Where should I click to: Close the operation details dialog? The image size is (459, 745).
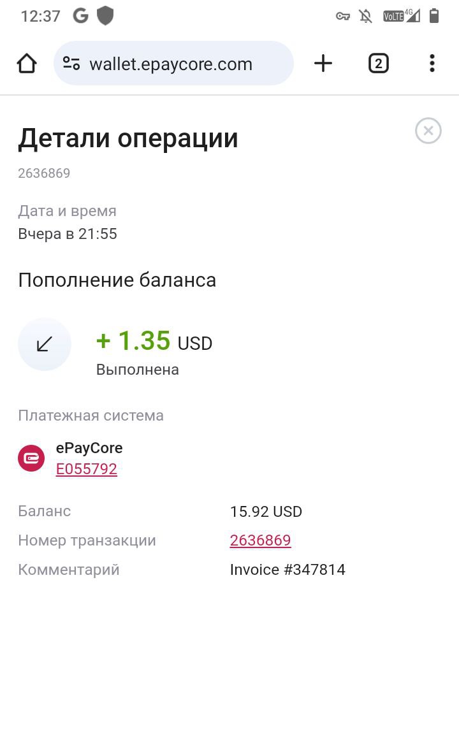[x=428, y=131]
